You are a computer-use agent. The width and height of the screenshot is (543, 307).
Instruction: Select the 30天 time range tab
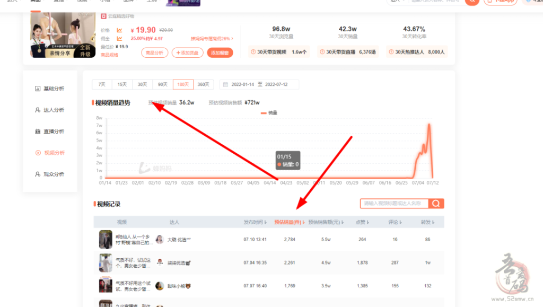click(142, 84)
